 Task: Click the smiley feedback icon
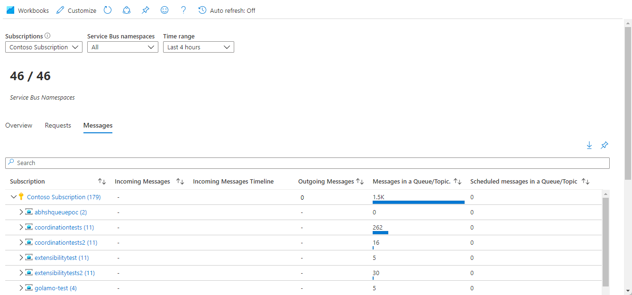(165, 10)
